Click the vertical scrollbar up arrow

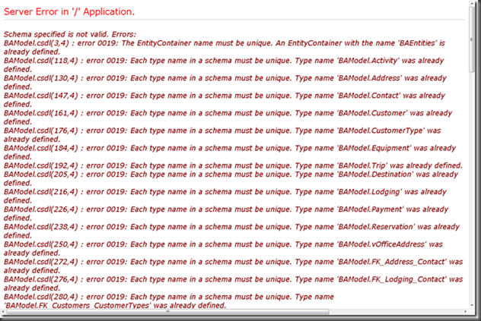click(472, 3)
